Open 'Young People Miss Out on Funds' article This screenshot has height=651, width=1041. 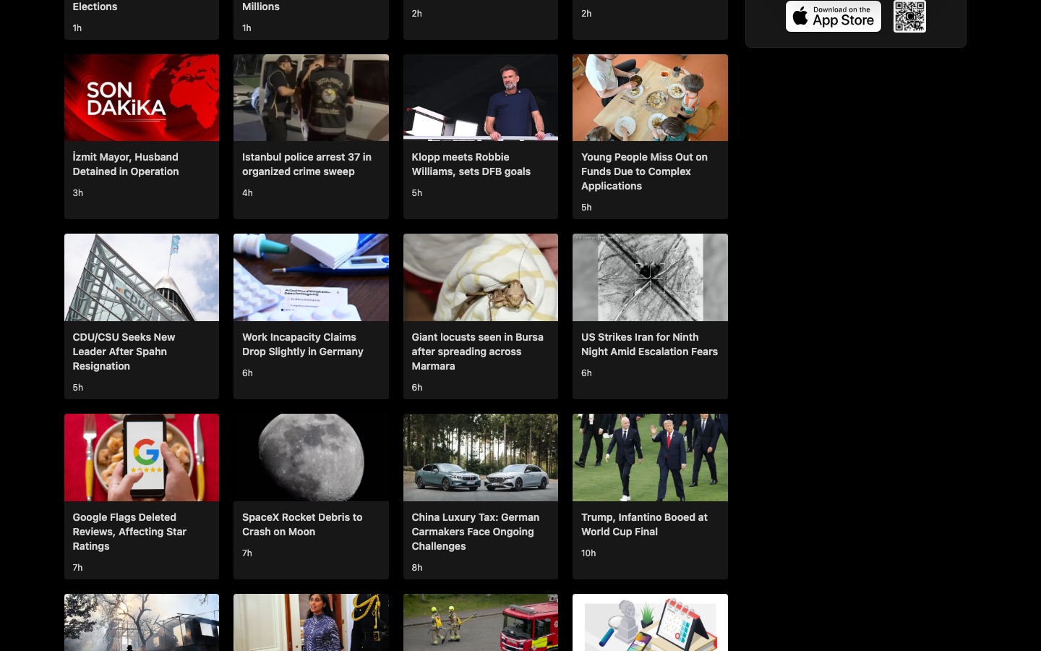[644, 171]
